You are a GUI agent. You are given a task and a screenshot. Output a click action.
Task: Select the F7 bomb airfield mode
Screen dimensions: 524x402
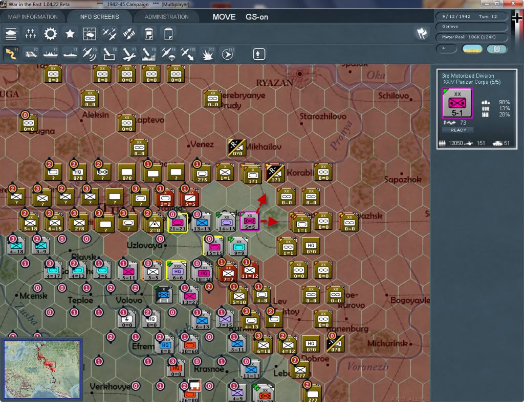tap(129, 54)
